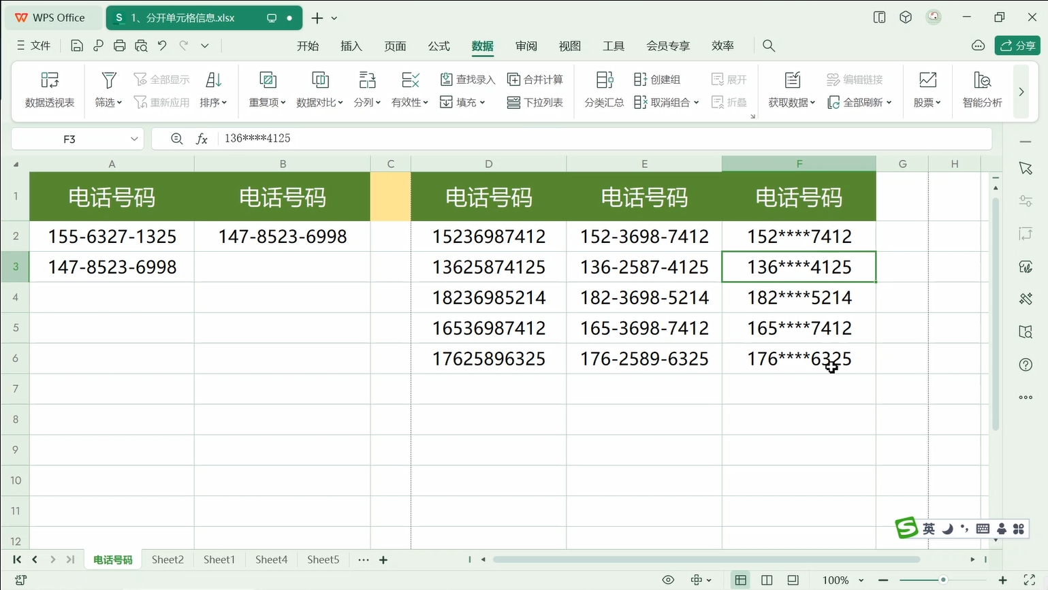
Task: Expand the ribbon's right overflow arrow
Action: pyautogui.click(x=1021, y=92)
